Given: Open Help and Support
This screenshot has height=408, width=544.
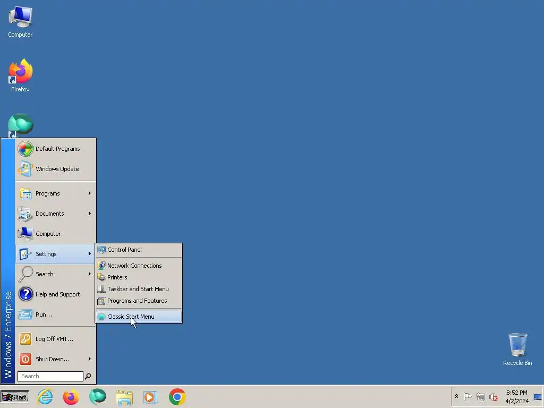Looking at the screenshot, I should (x=55, y=294).
